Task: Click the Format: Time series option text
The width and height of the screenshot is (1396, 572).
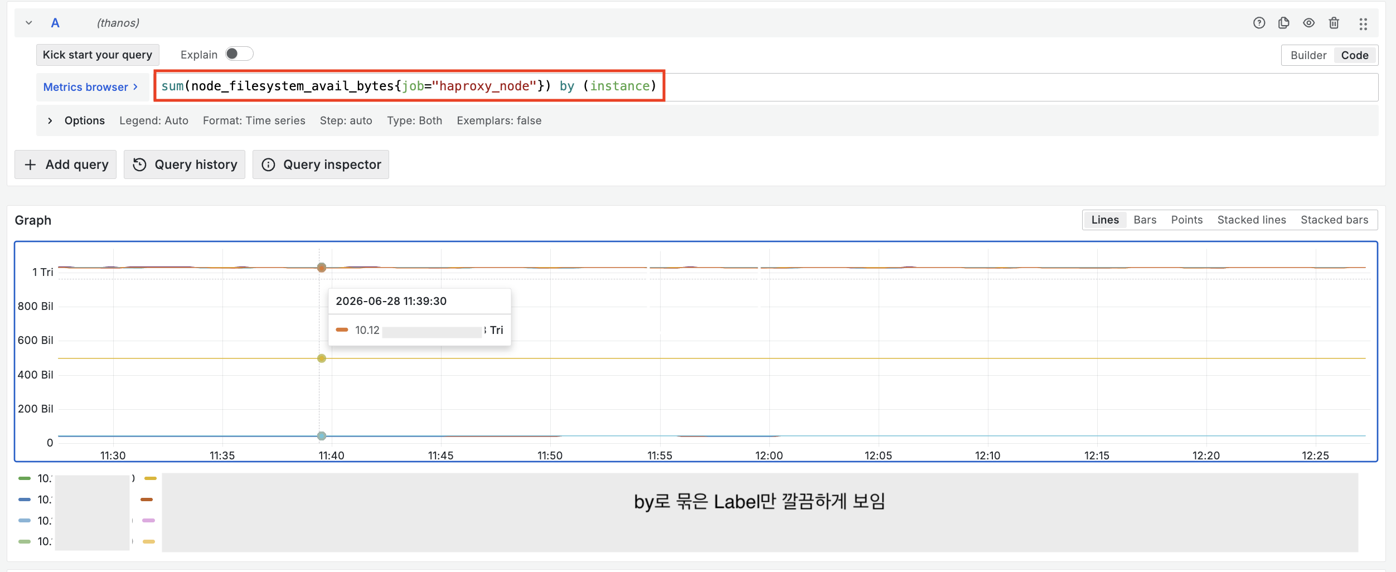Action: pos(254,120)
